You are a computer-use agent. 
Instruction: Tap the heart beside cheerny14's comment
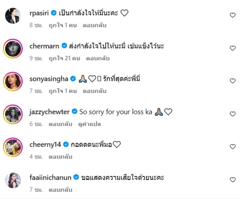232,147
